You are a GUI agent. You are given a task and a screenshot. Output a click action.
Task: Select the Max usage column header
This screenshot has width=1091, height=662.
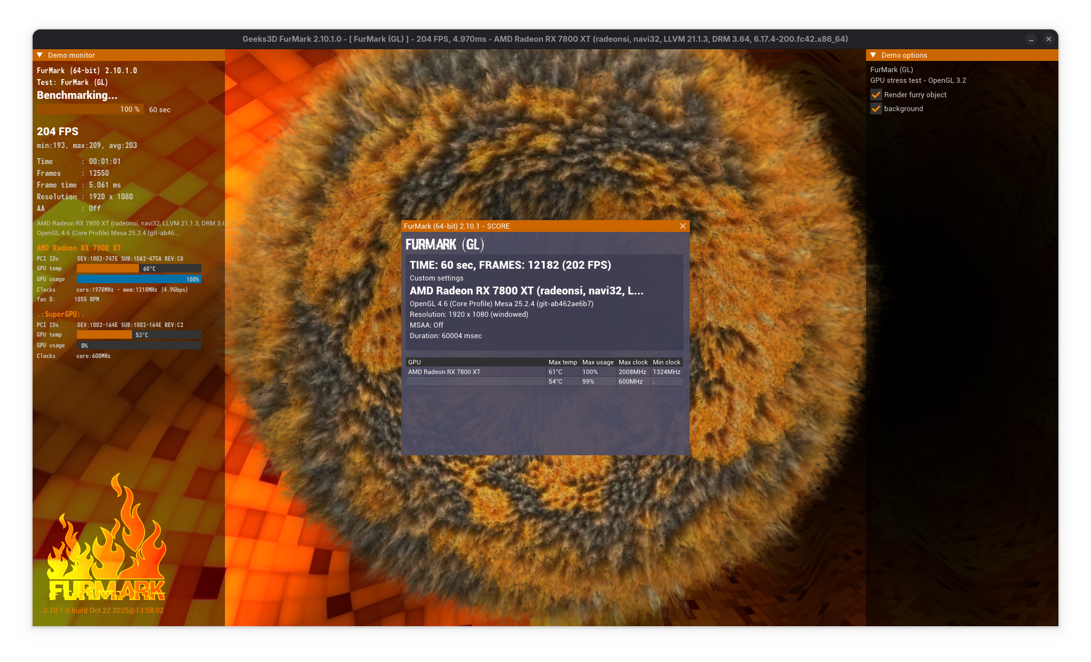point(598,362)
